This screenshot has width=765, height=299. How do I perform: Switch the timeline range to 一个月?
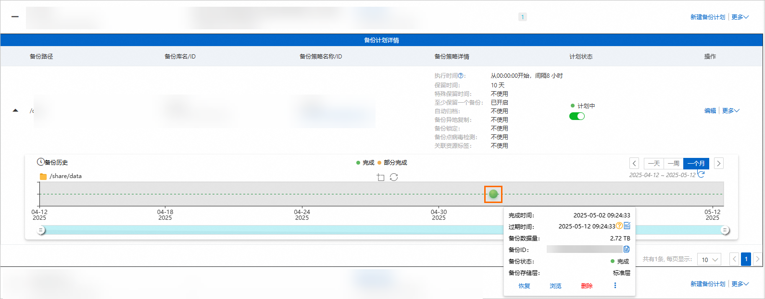(696, 163)
